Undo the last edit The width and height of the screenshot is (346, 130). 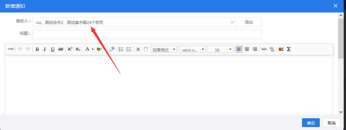point(20,49)
